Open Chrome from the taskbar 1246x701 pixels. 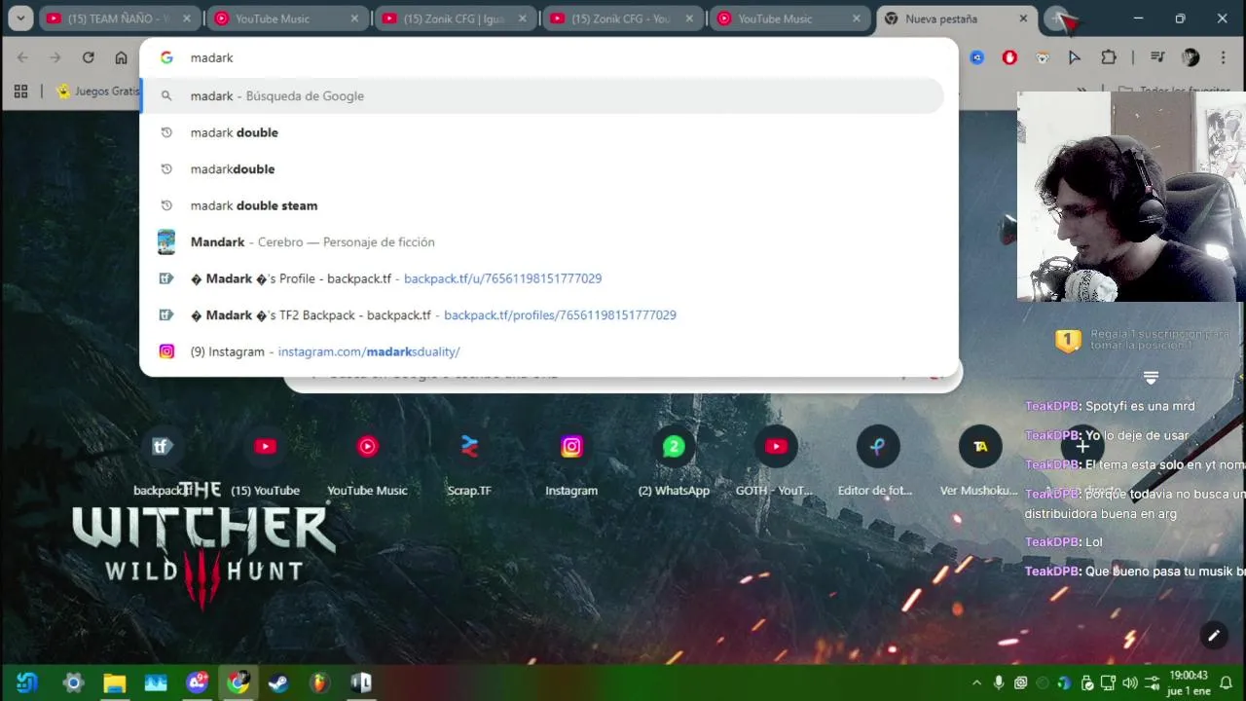pyautogui.click(x=238, y=683)
